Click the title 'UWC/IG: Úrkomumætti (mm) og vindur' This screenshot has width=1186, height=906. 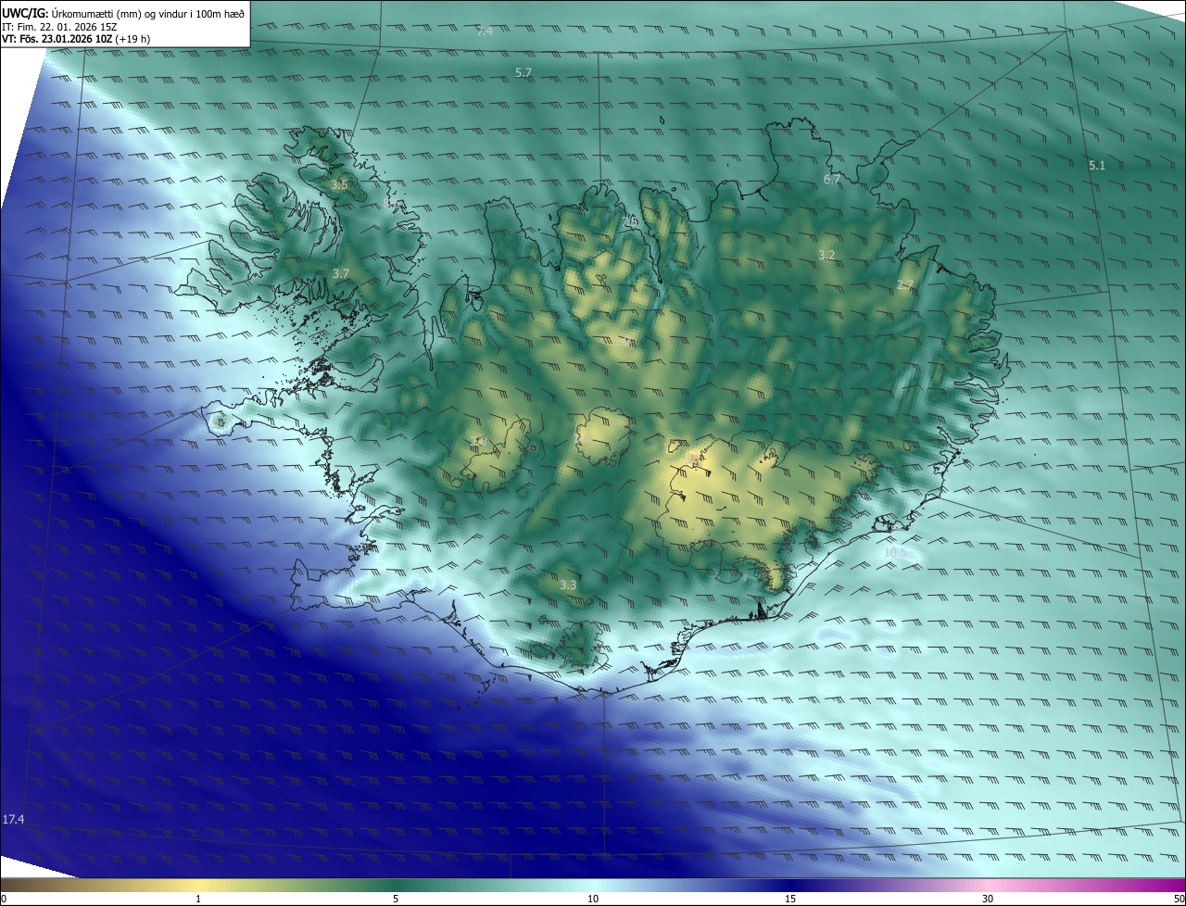tap(123, 13)
